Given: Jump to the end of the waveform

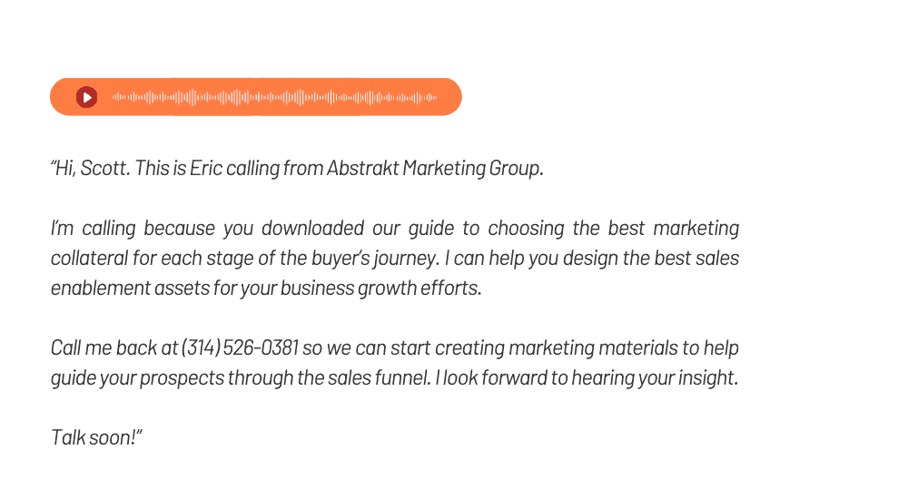Looking at the screenshot, I should point(436,97).
